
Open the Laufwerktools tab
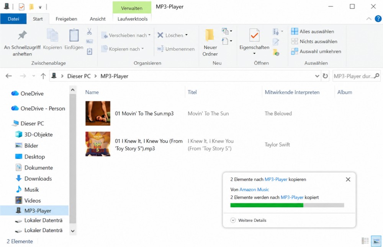[x=133, y=19]
